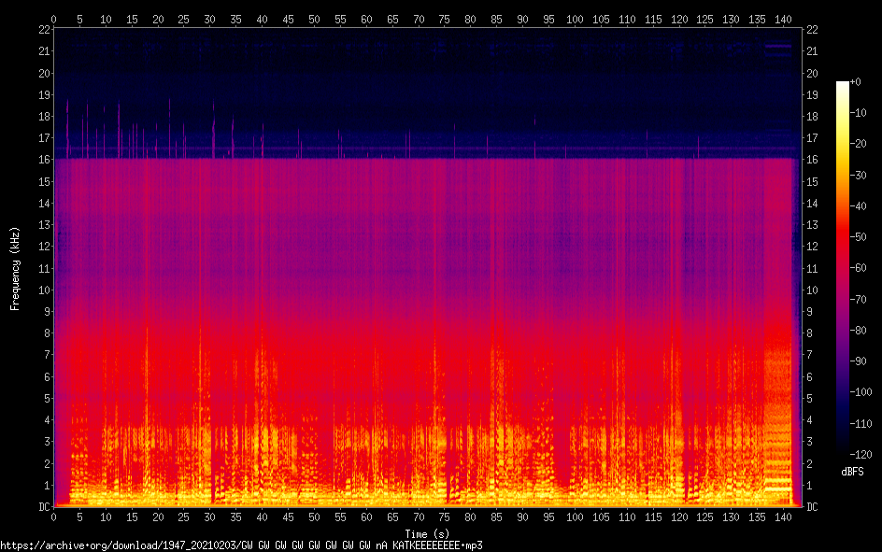Click the '-120' color scale label
Screen dimensions: 882x552
pyautogui.click(x=861, y=454)
